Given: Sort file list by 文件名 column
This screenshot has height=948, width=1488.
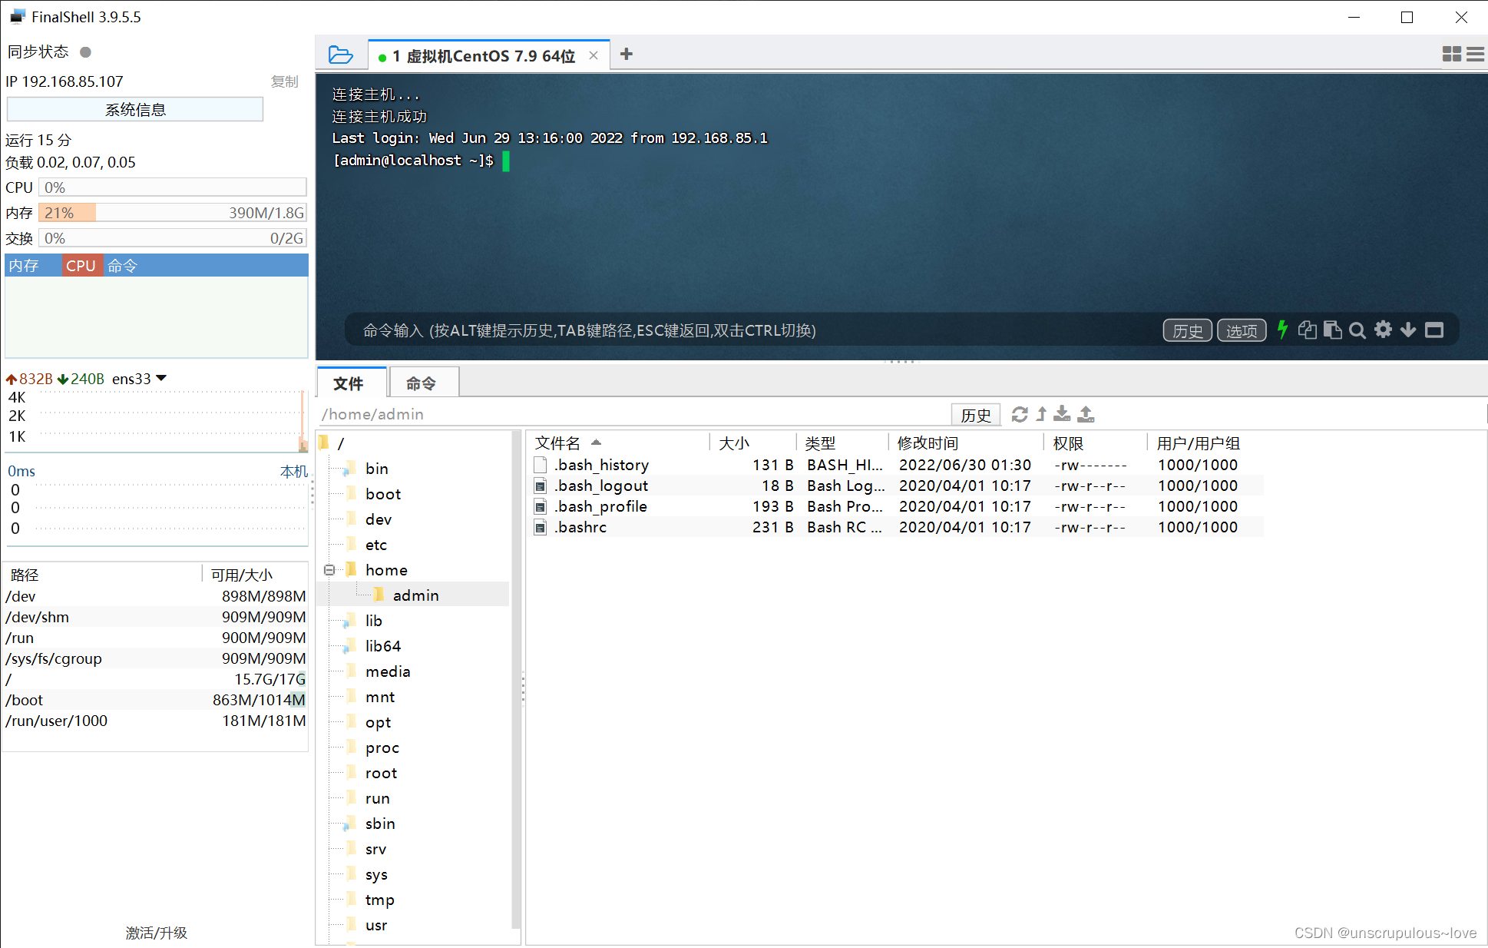Looking at the screenshot, I should (557, 443).
